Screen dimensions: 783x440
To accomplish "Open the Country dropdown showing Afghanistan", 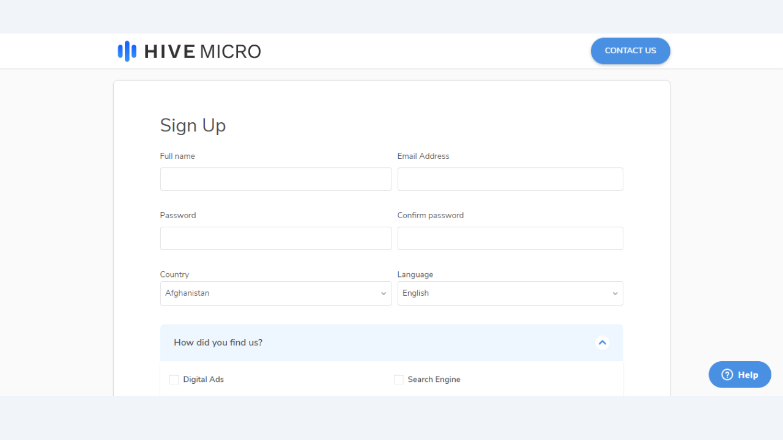I will click(x=276, y=293).
